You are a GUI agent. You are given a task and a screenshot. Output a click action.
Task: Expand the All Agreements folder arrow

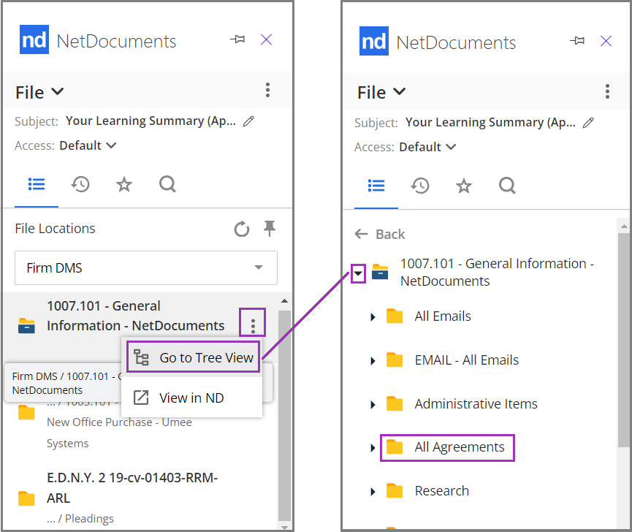pyautogui.click(x=373, y=447)
